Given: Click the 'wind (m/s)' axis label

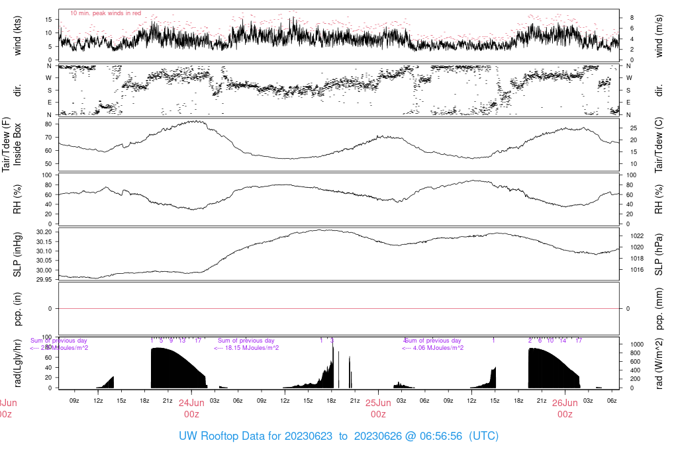Looking at the screenshot, I should 659,36.
